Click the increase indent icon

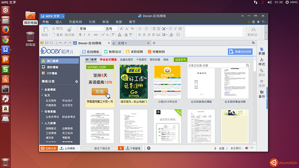pyautogui.click(x=159, y=29)
